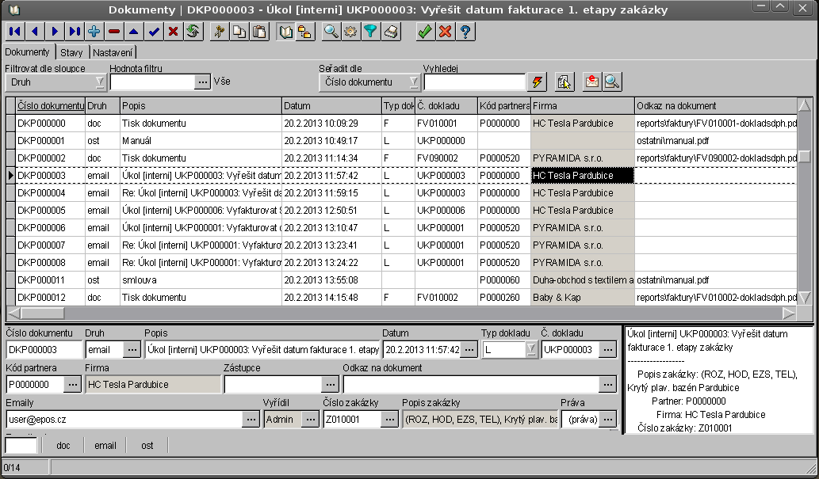819x479 pixels.
Task: Open the Seřadit dle combo box
Action: (414, 82)
